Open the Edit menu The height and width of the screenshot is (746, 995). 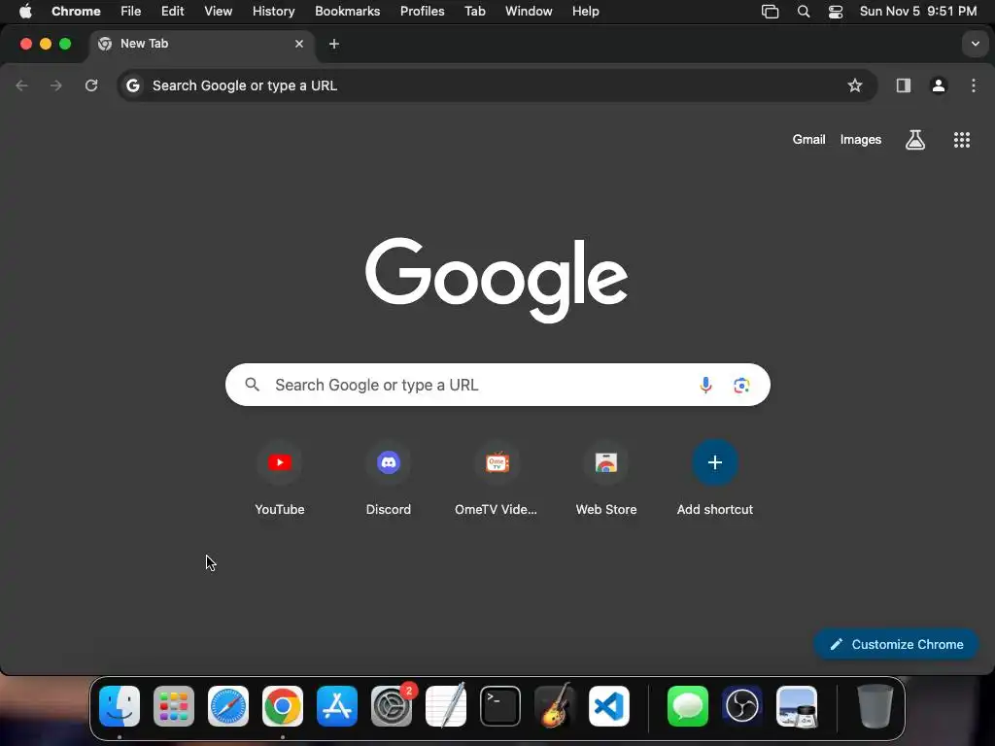coord(172,12)
